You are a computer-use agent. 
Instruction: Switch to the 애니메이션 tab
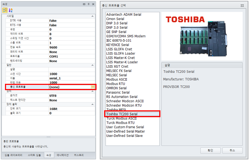coord(63,155)
